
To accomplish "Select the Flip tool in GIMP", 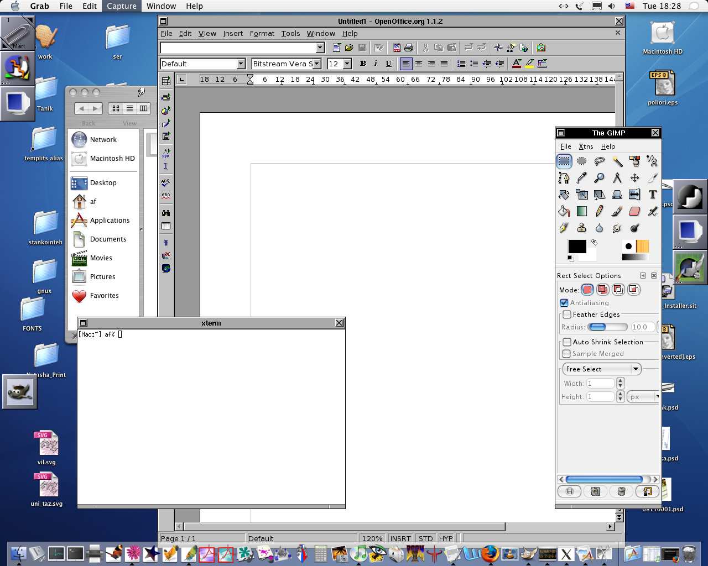I will pyautogui.click(x=634, y=195).
